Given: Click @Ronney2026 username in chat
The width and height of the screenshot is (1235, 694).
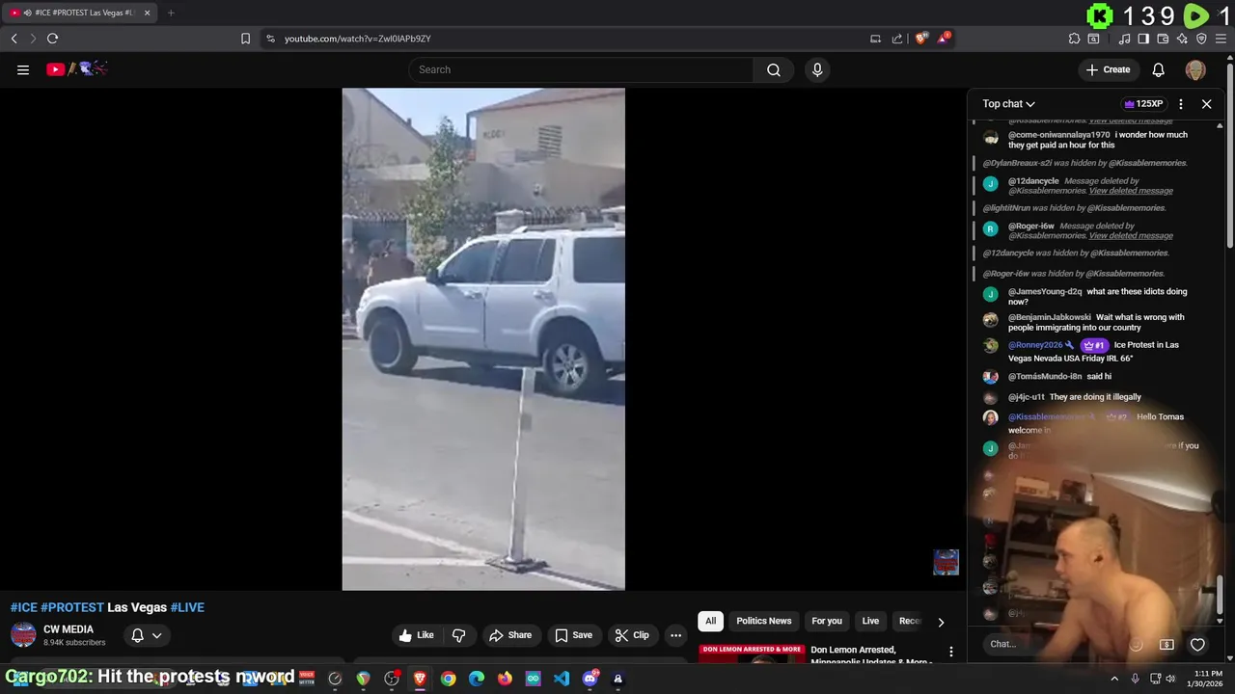Looking at the screenshot, I should (1035, 345).
